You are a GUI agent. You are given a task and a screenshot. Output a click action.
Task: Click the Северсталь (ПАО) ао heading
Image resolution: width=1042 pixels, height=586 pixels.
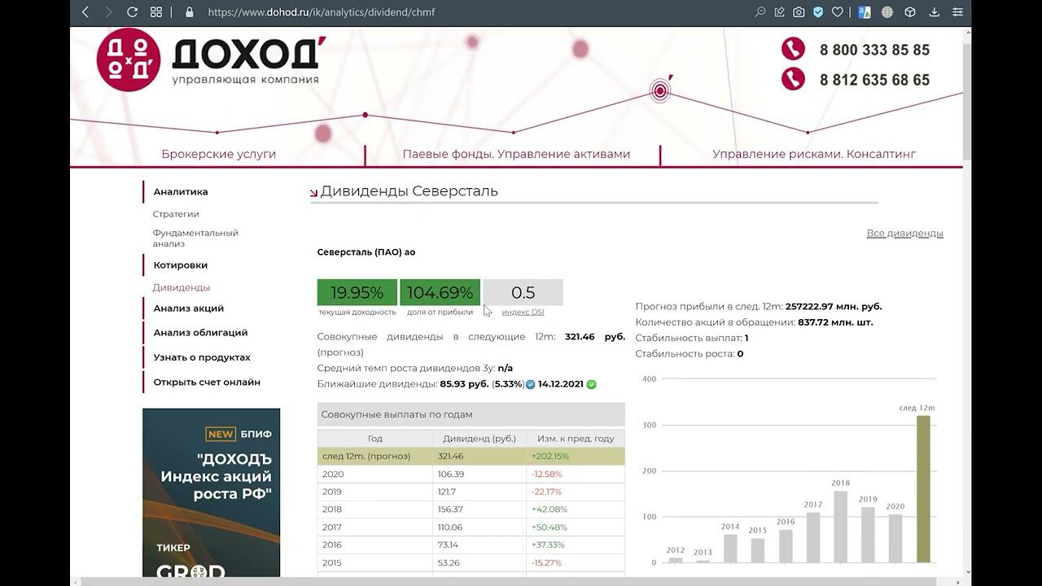(x=366, y=252)
